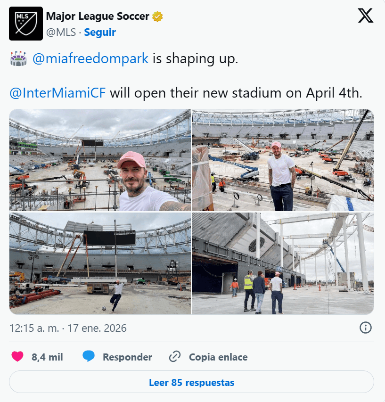Click the reply speech bubble icon

(89, 357)
